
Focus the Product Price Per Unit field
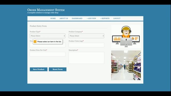point(48,54)
